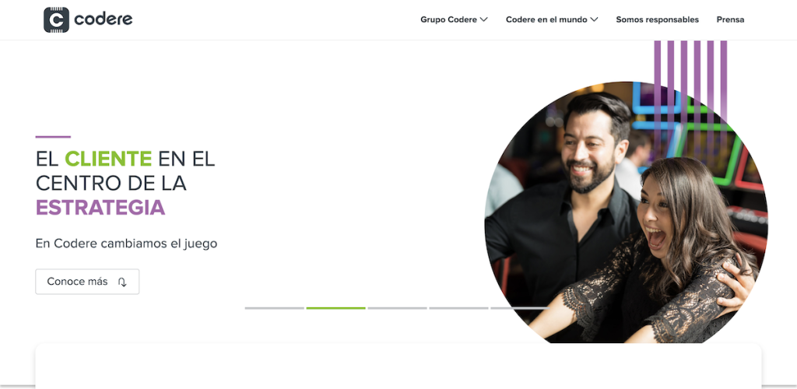Click the circular hero photo of the couple
This screenshot has width=797, height=389.
coord(627,213)
